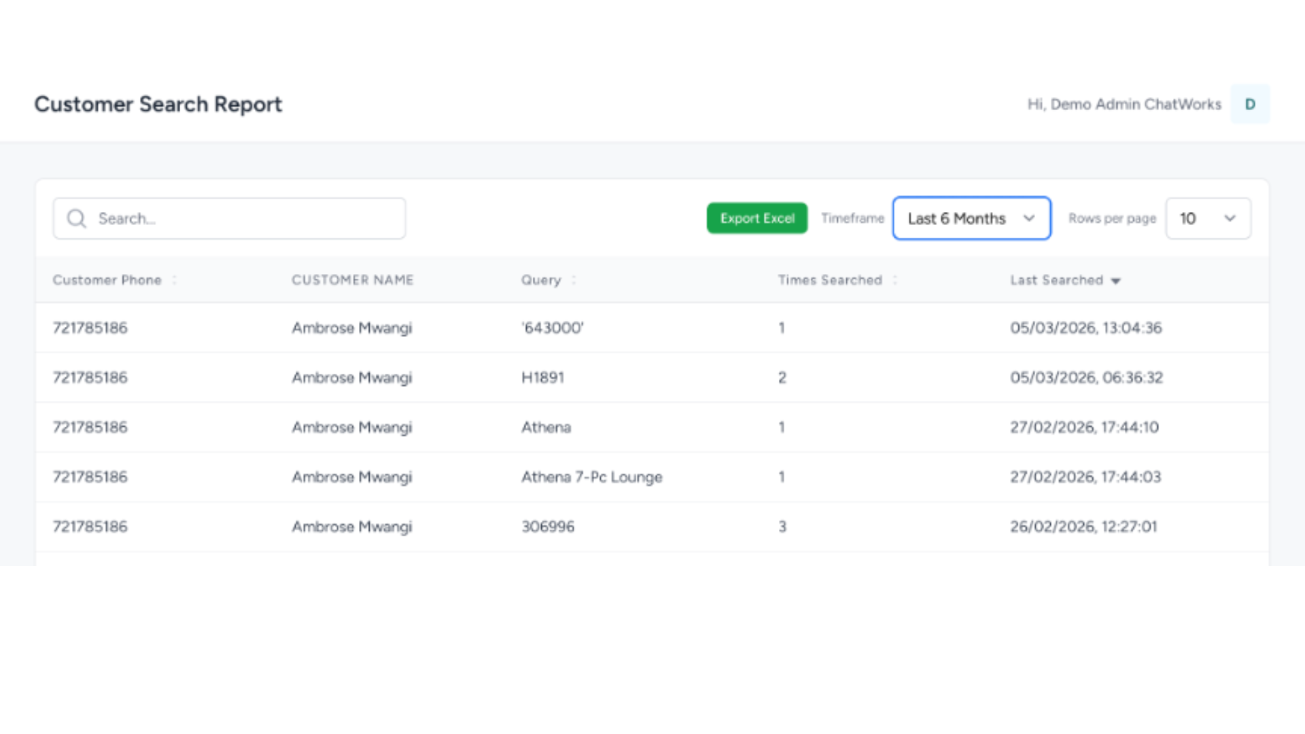Click the Export Excel button
Viewport: 1305px width, 734px height.
(x=757, y=218)
